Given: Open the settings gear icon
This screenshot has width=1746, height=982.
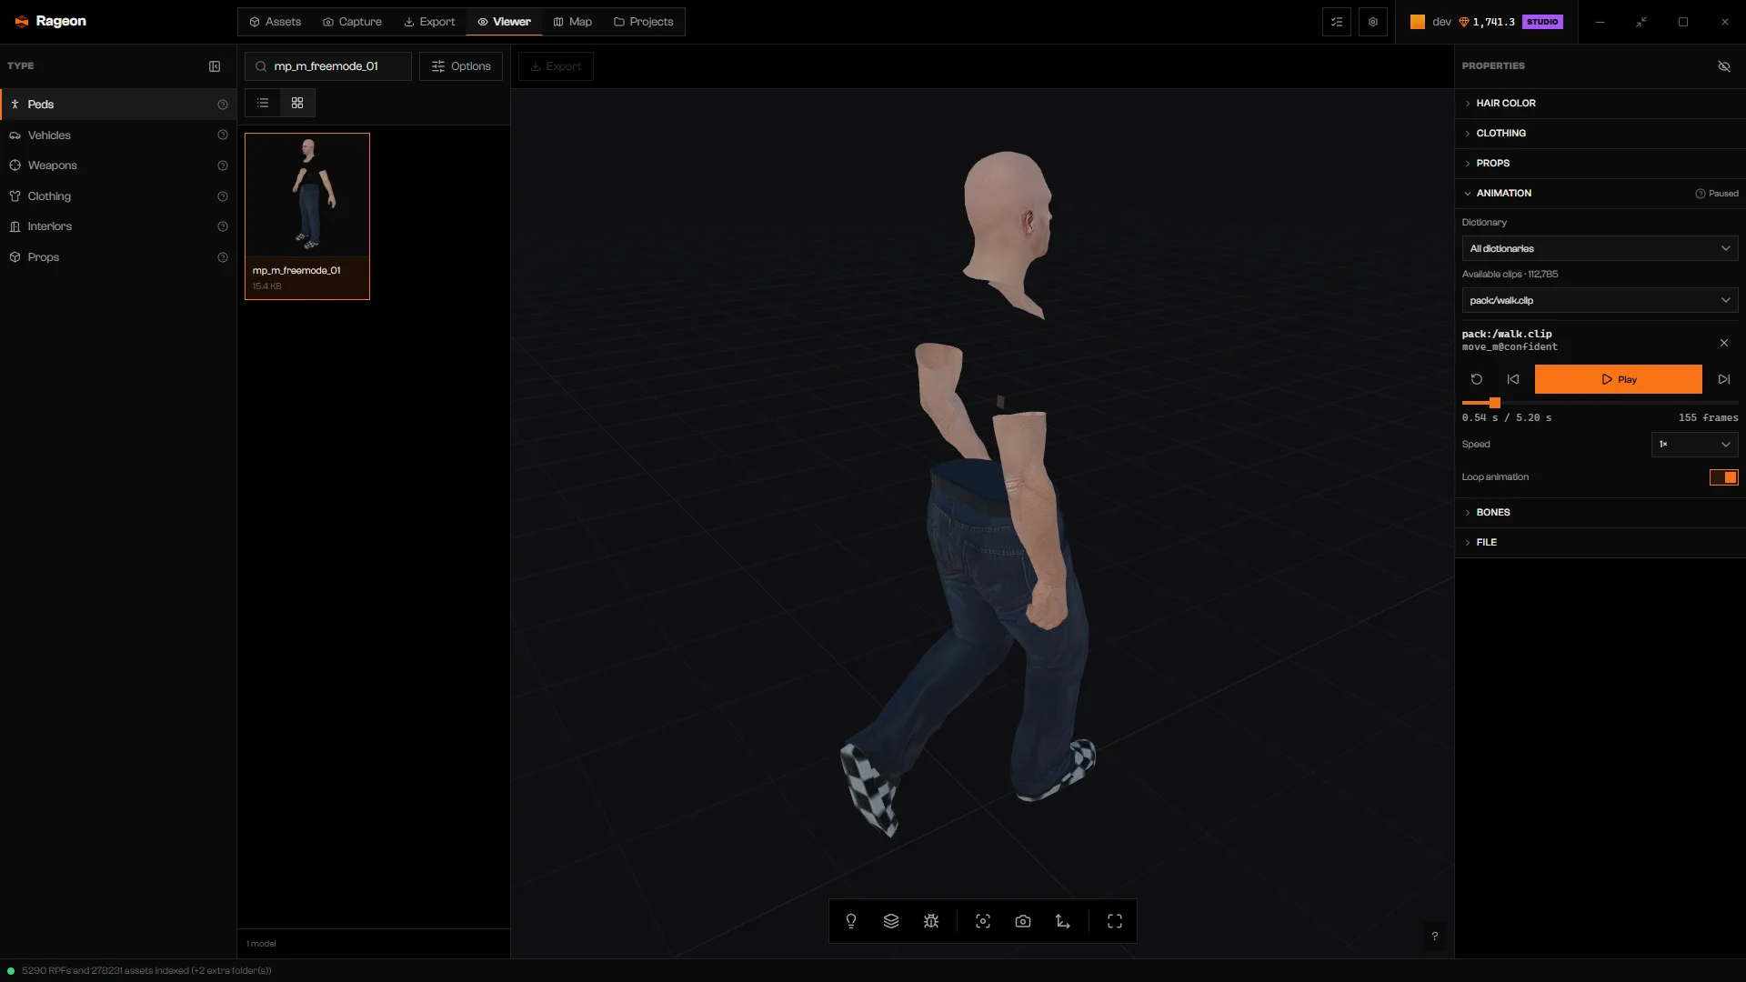Looking at the screenshot, I should click(1373, 22).
